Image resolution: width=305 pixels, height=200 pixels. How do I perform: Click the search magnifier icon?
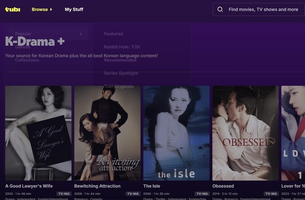pos(220,10)
